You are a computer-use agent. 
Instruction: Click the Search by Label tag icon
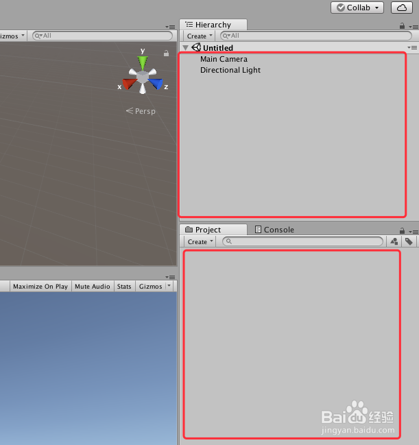409,241
